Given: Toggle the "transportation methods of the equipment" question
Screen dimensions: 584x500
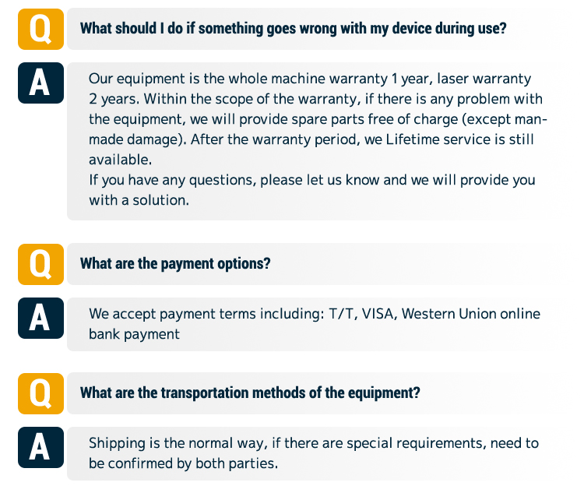Looking at the screenshot, I should pyautogui.click(x=250, y=393).
